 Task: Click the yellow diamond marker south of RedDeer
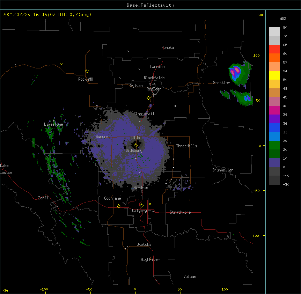[x=148, y=98]
